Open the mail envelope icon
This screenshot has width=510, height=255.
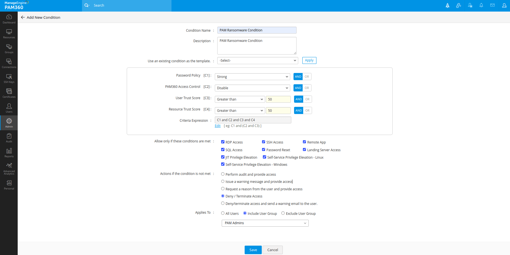coord(492,6)
